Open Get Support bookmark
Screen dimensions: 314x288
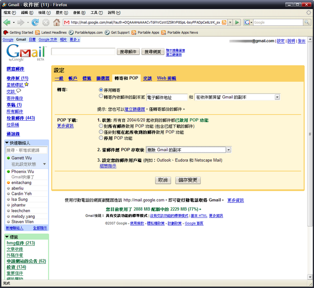[x=117, y=32]
